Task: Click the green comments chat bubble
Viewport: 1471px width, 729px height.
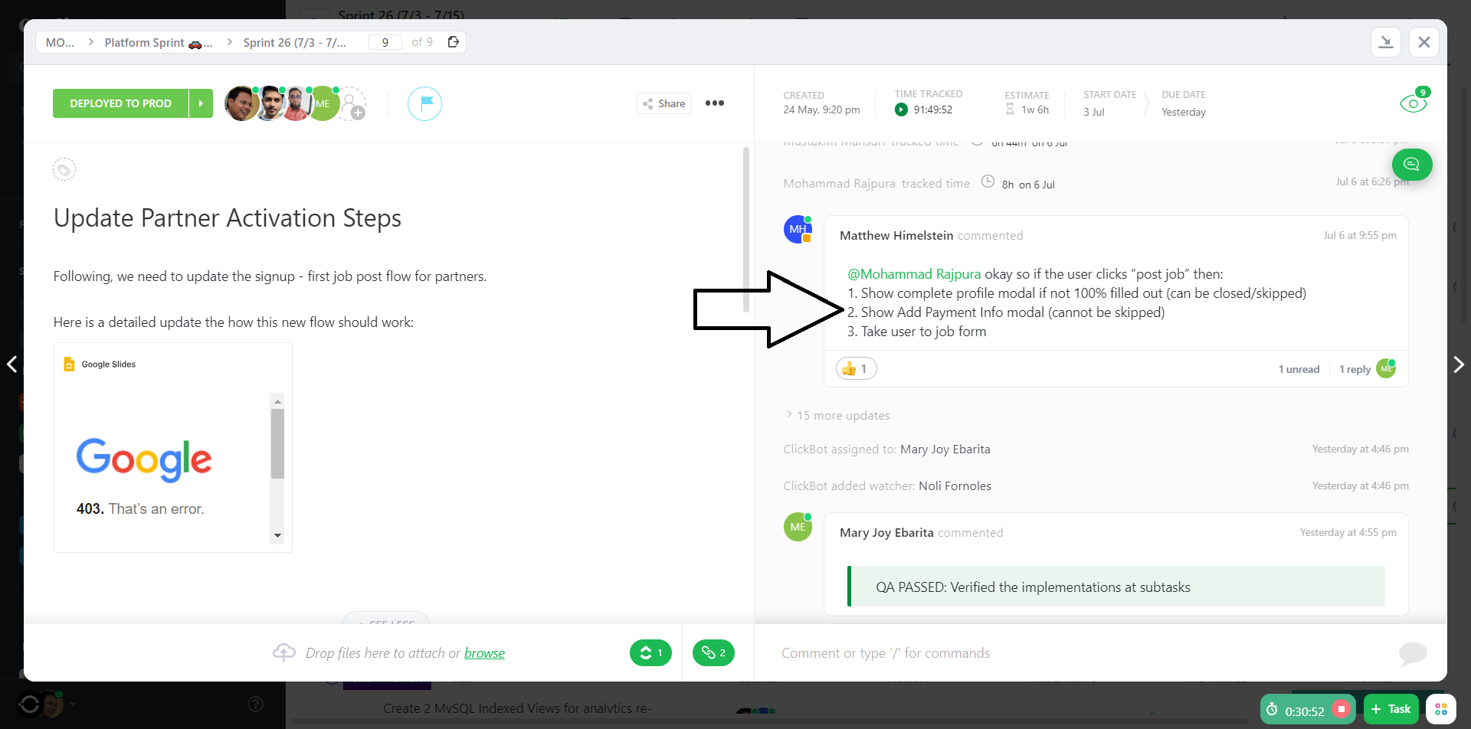Action: 1411,165
